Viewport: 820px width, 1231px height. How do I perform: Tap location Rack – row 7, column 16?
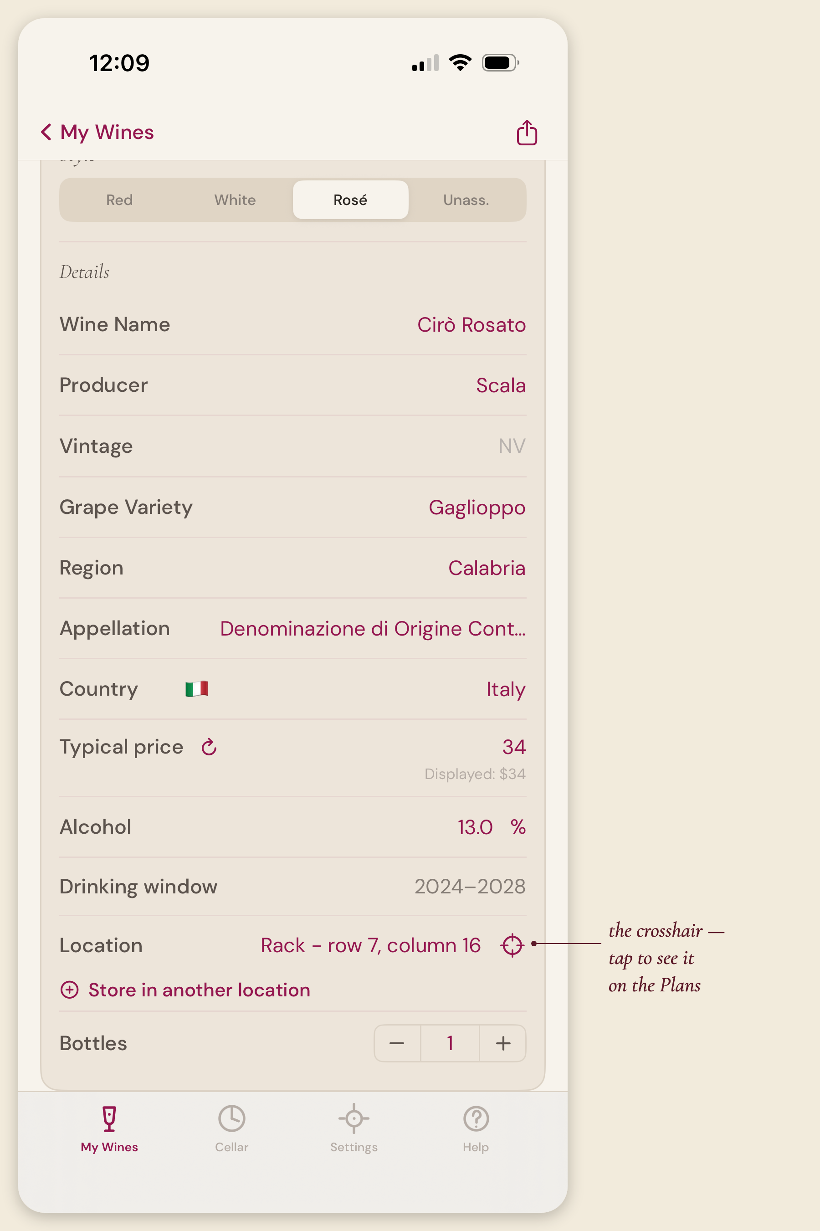tap(371, 945)
